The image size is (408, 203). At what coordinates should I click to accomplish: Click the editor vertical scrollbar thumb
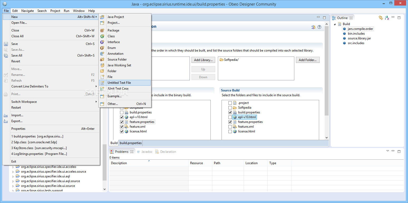[x=327, y=71]
